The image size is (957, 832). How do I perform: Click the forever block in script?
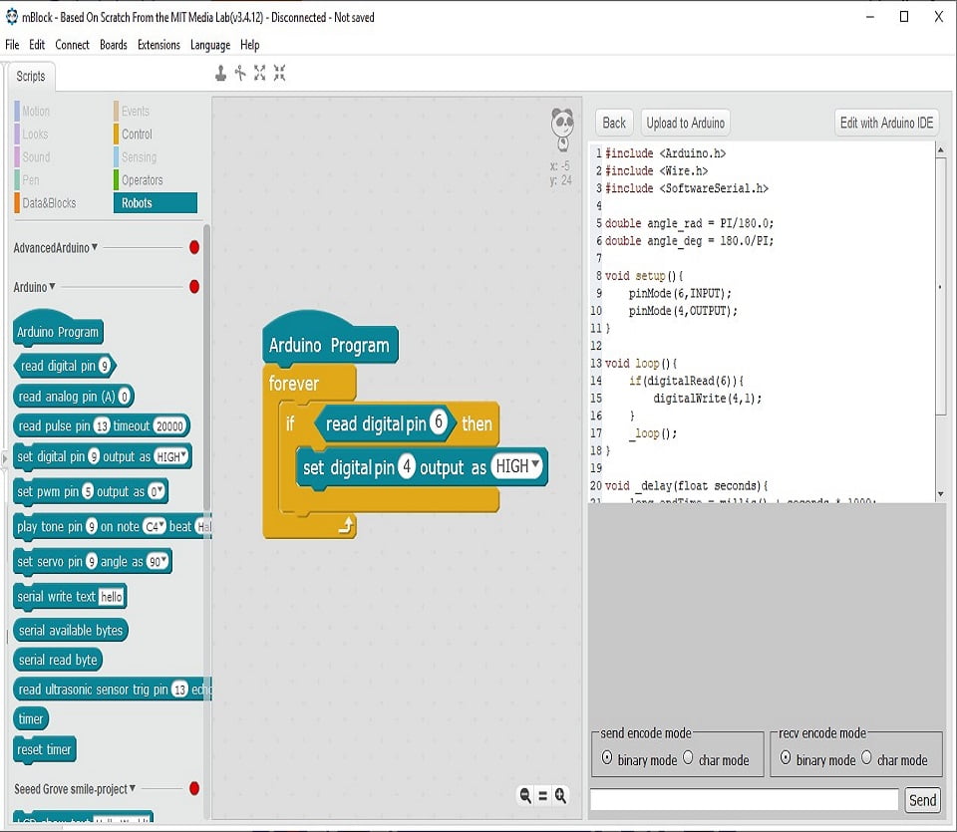[293, 383]
